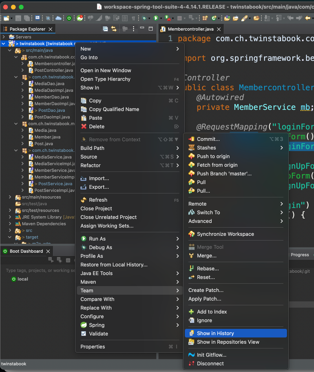Image resolution: width=314 pixels, height=372 pixels.
Task: Click the Spring leaf icon with red badge
Action: pyautogui.click(x=80, y=18)
